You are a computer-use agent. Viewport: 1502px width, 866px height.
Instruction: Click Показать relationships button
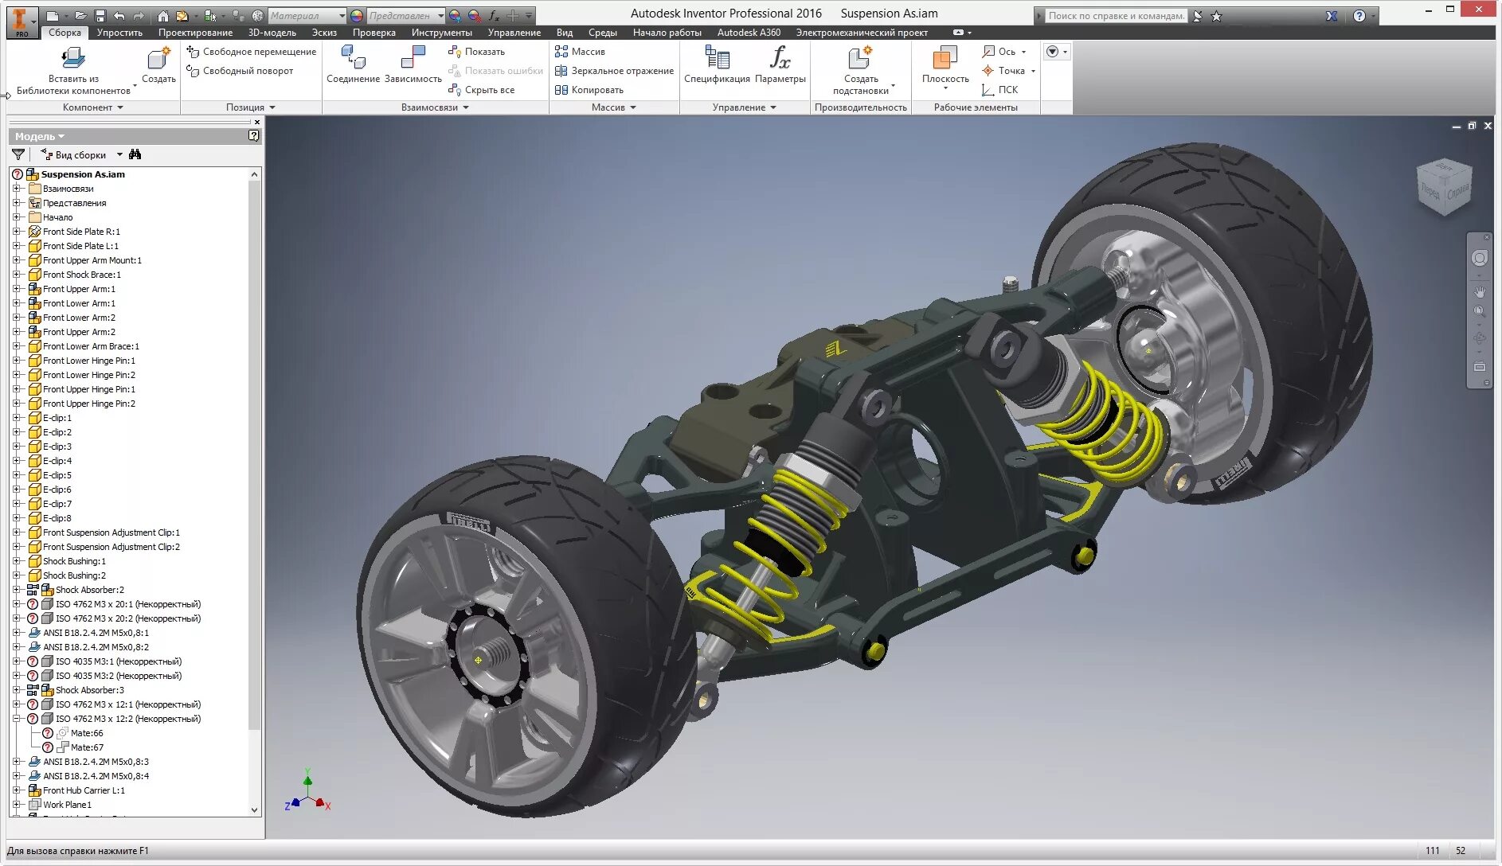pos(476,52)
